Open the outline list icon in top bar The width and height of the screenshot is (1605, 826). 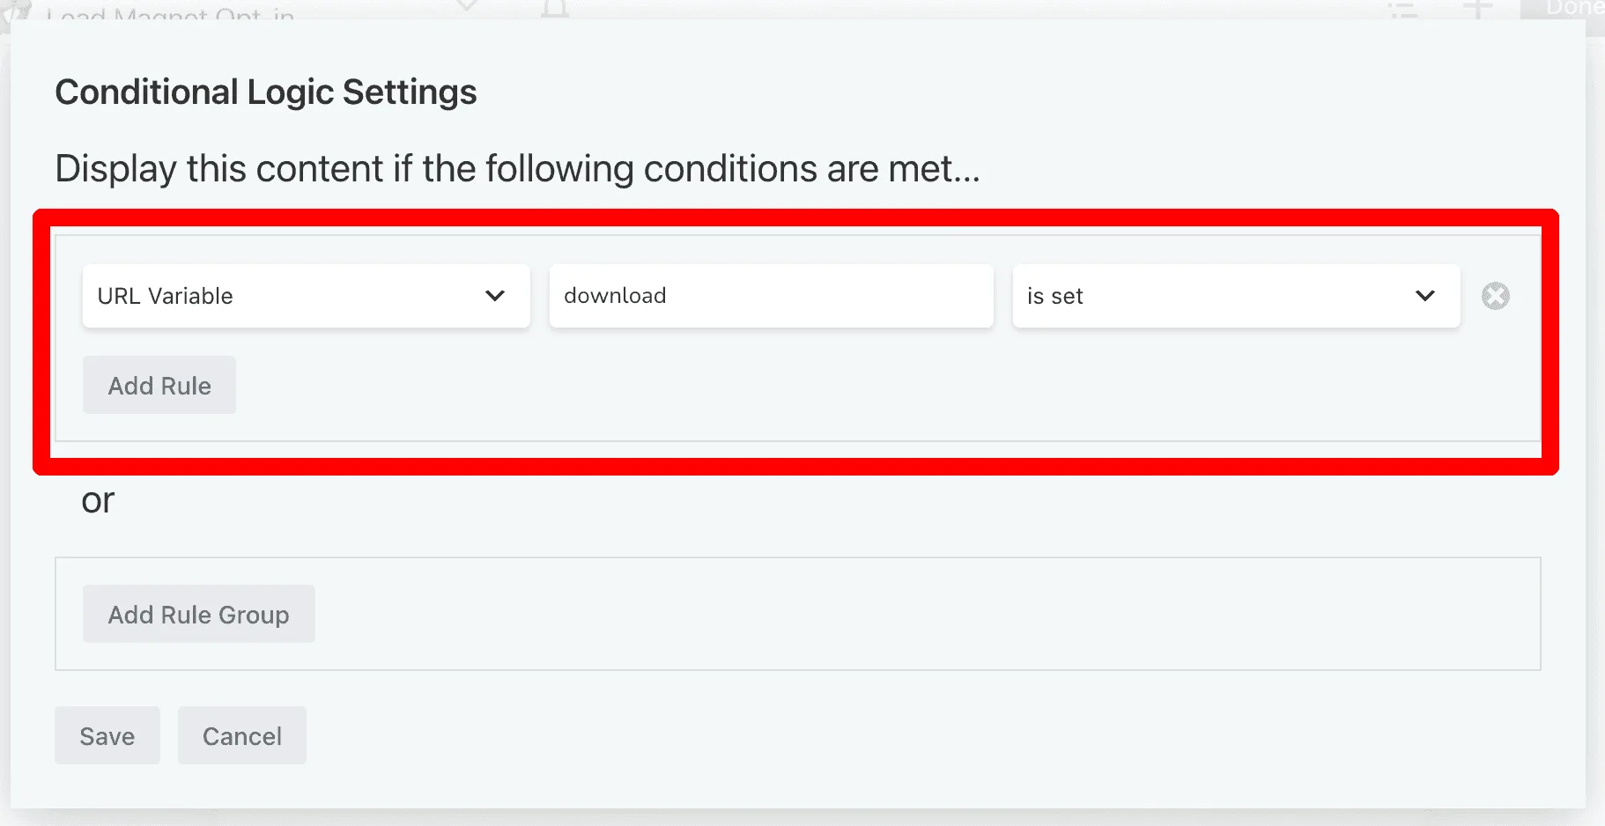pos(1402,9)
